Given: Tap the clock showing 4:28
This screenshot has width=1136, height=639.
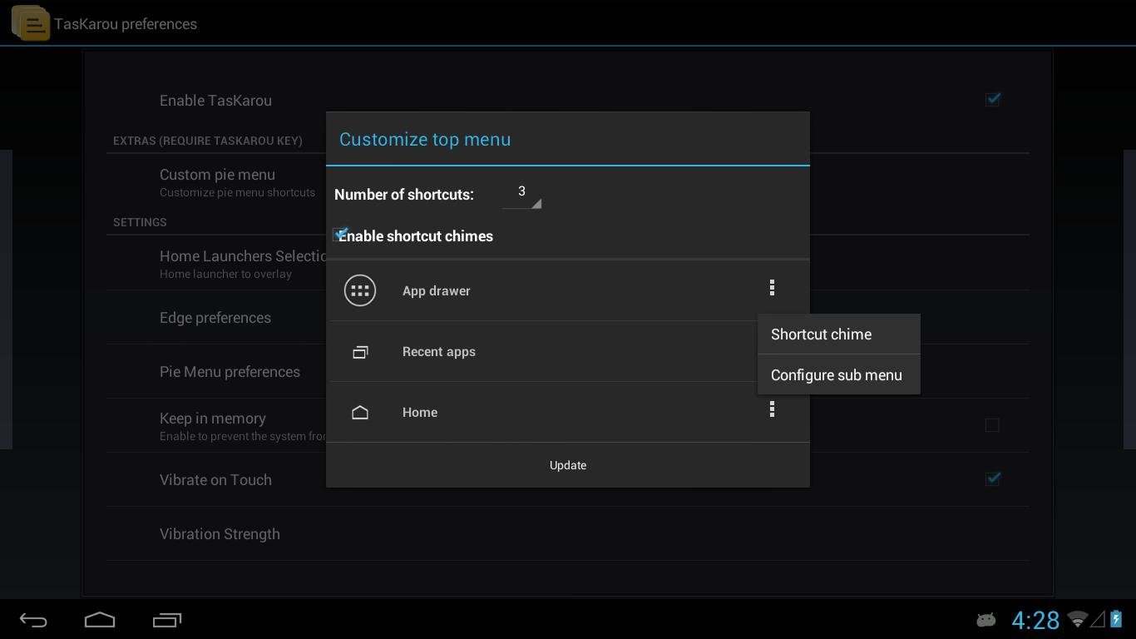Looking at the screenshot, I should tap(1035, 620).
